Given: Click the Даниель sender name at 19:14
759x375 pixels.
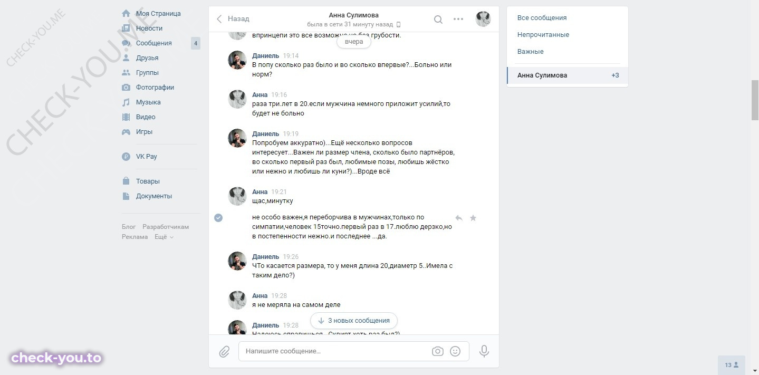Looking at the screenshot, I should click(x=265, y=55).
